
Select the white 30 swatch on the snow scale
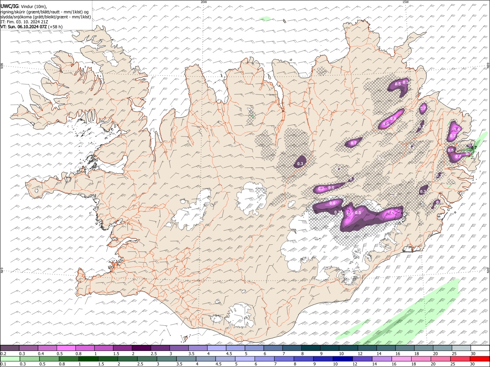tap(480, 348)
